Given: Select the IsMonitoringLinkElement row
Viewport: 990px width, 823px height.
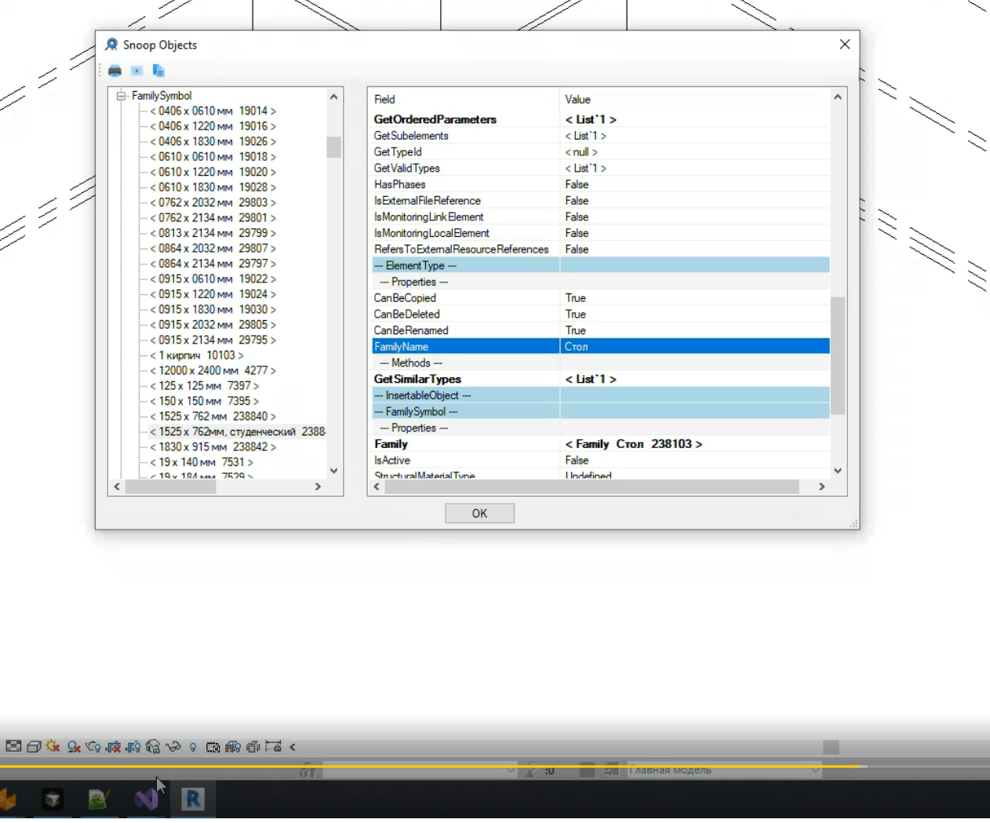Looking at the screenshot, I should pyautogui.click(x=601, y=217).
